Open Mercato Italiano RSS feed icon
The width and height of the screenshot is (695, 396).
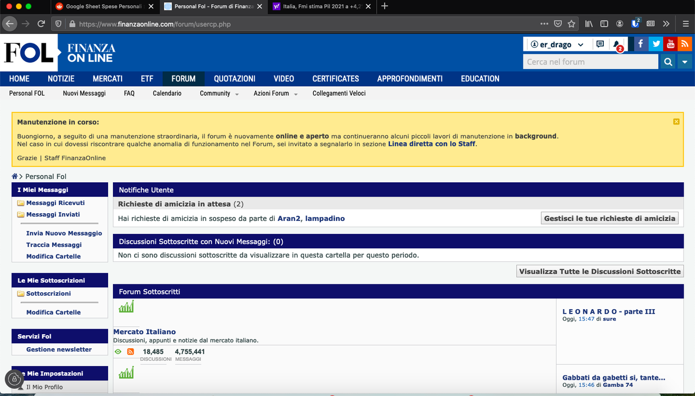point(130,352)
